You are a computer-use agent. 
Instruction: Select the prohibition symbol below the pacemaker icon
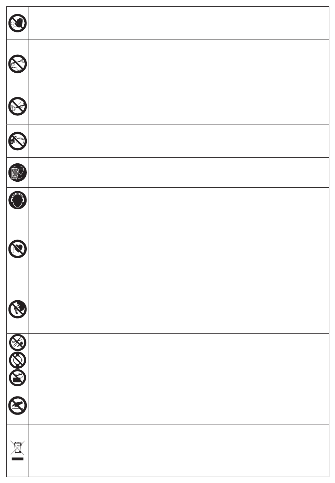pos(18,309)
